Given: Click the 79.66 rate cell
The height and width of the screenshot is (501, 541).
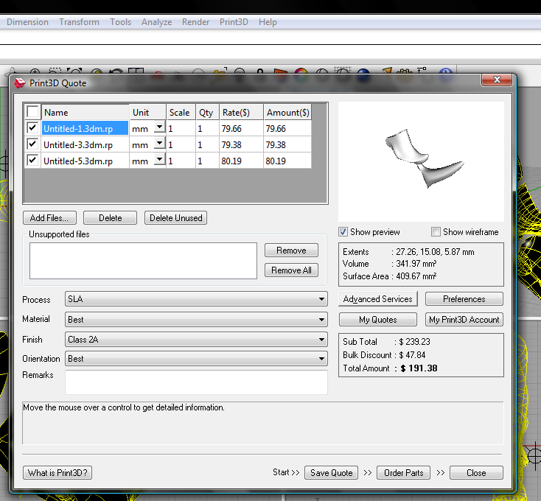Looking at the screenshot, I should point(241,128).
